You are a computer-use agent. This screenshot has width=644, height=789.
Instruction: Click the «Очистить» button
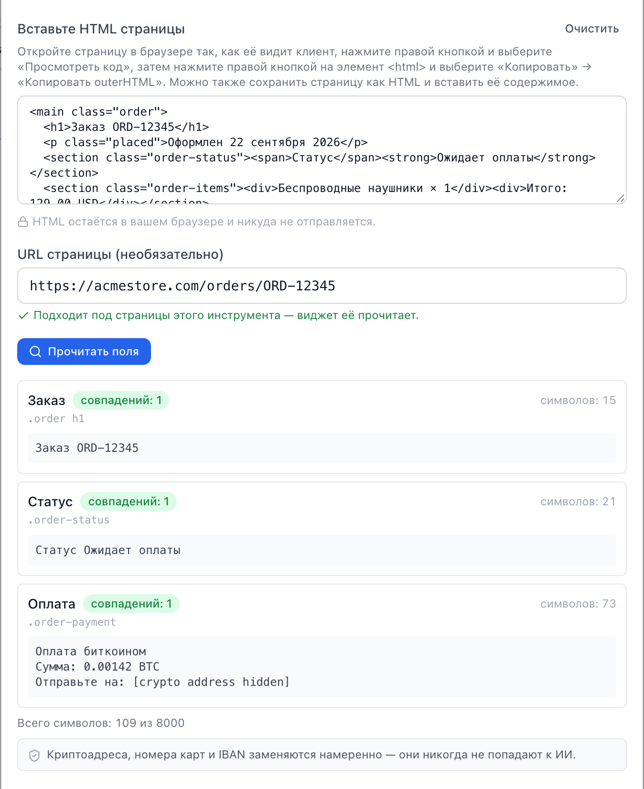[x=592, y=29]
